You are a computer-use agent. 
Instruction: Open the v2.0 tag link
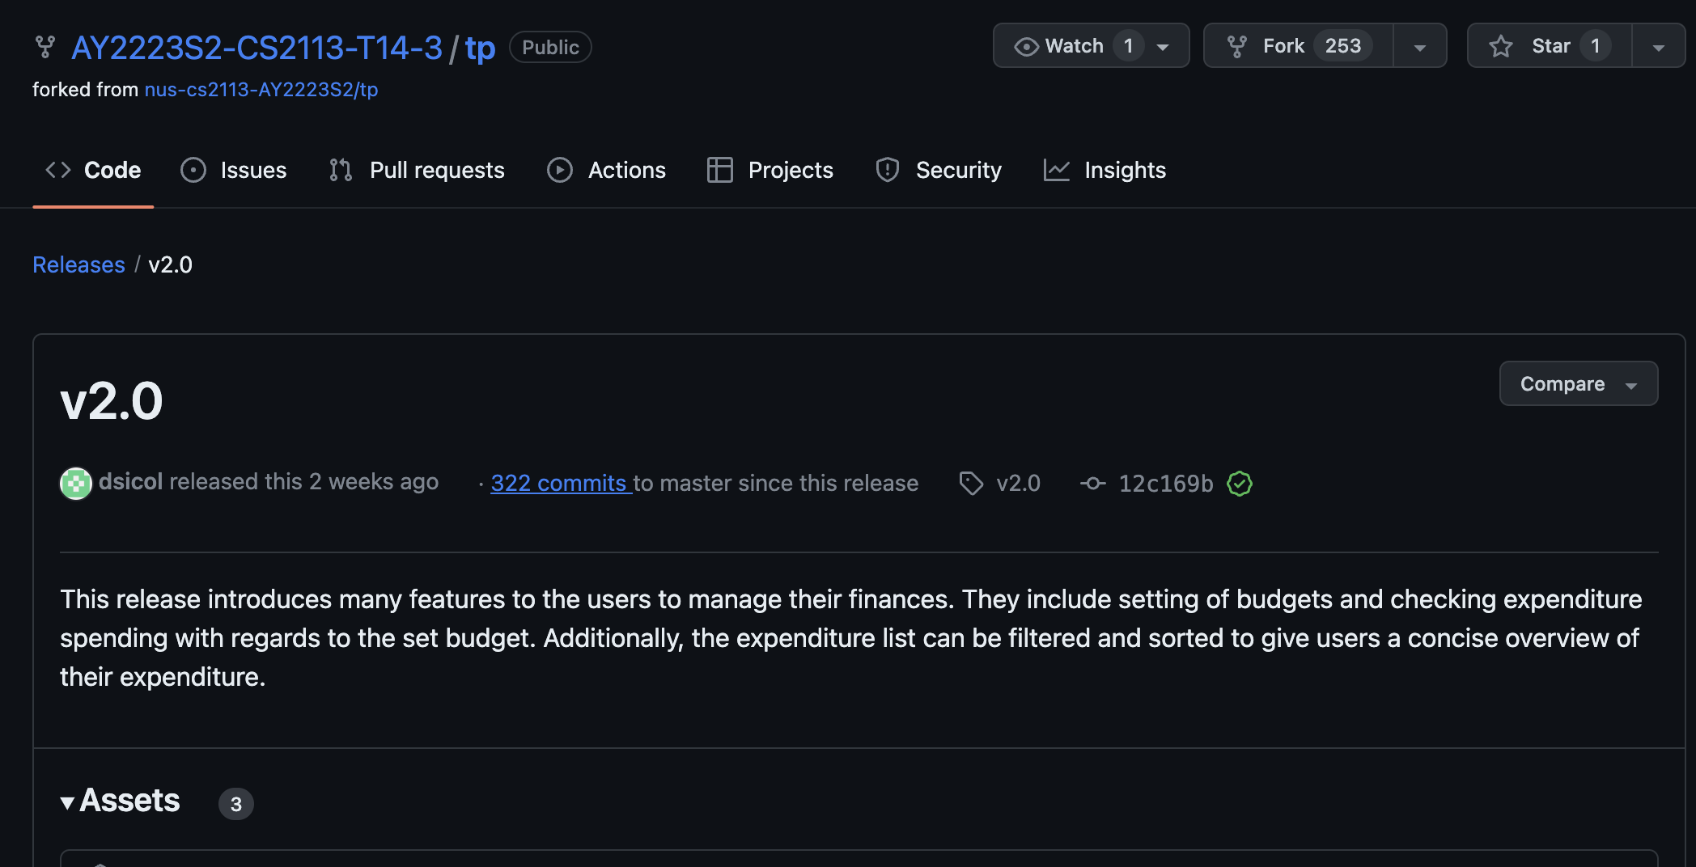(1018, 483)
